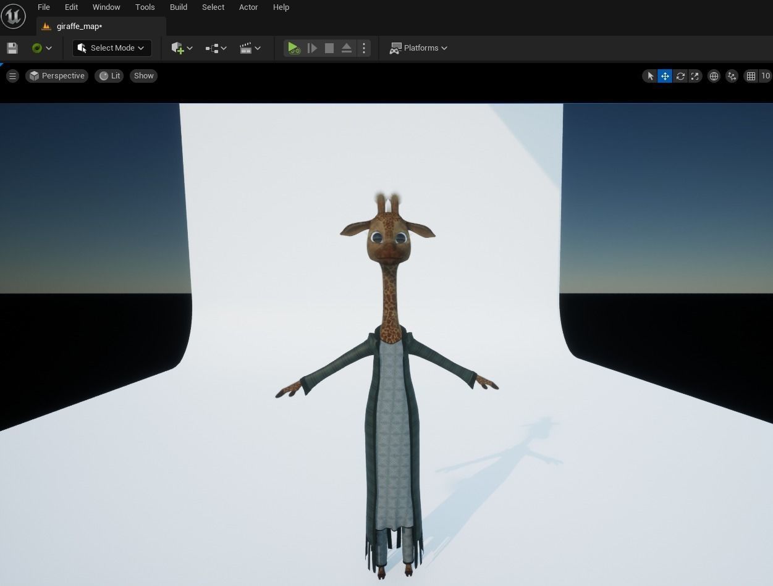
Task: Open the grid snap value 10
Action: pyautogui.click(x=766, y=76)
